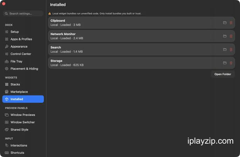This screenshot has height=157, width=240.
Task: Select Appearance in the sidebar
Action: pos(23,47)
